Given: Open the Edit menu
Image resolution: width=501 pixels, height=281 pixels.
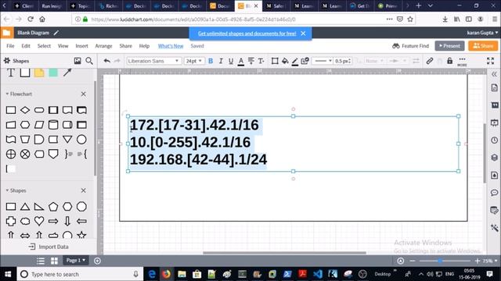Looking at the screenshot, I should pyautogui.click(x=26, y=46).
